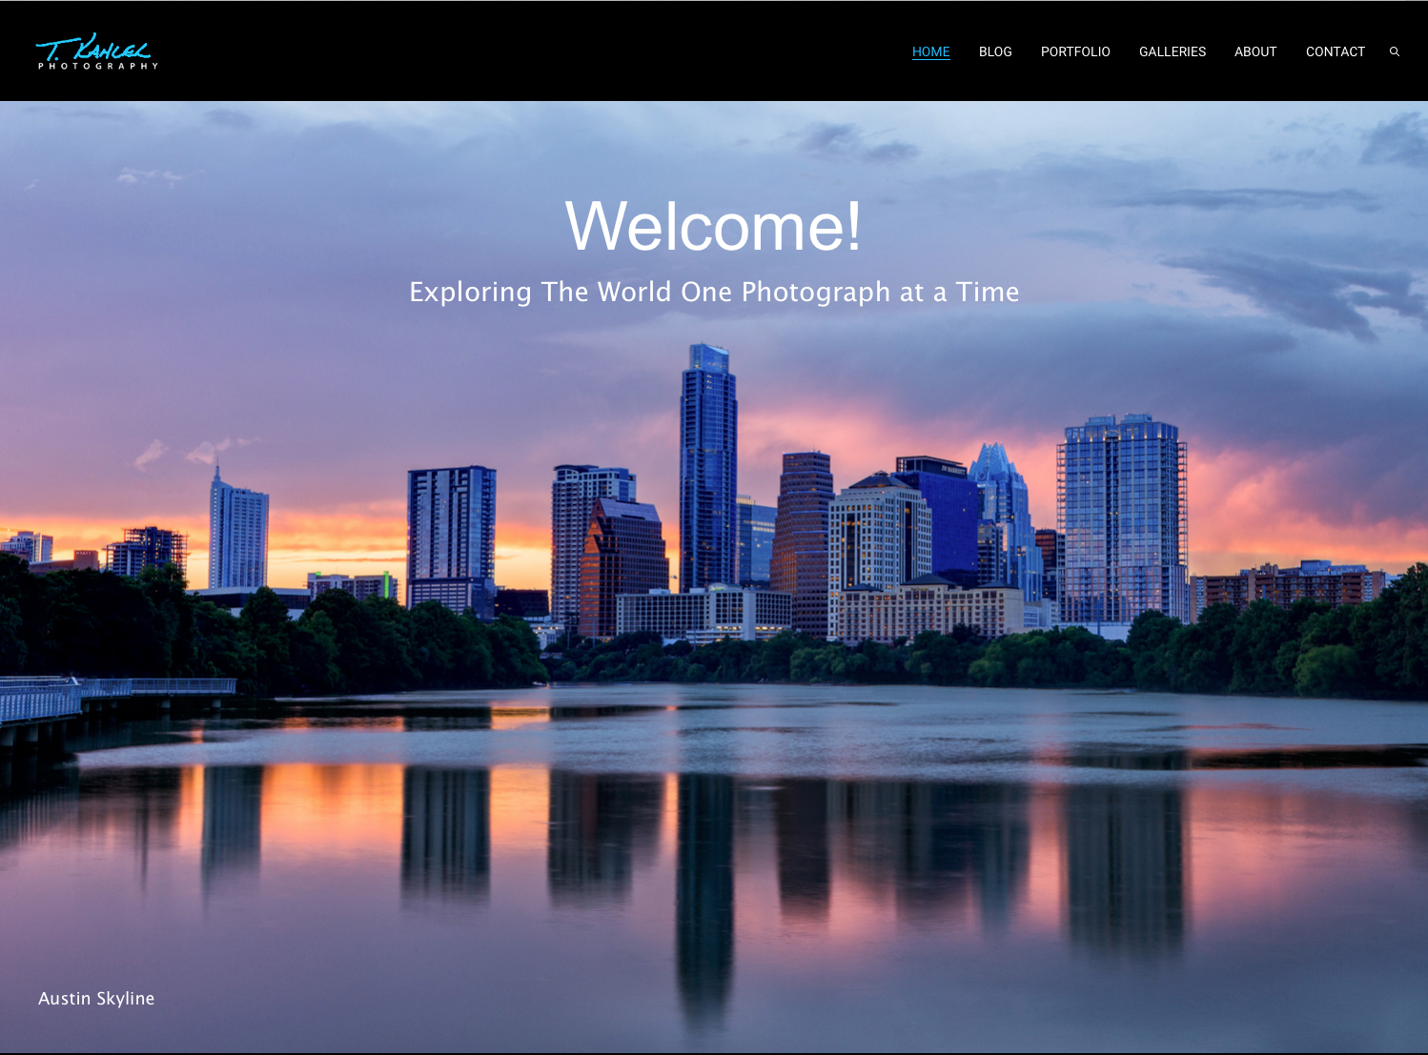Click the low red-brick apartment building
The image size is (1428, 1055).
[x=1287, y=585]
